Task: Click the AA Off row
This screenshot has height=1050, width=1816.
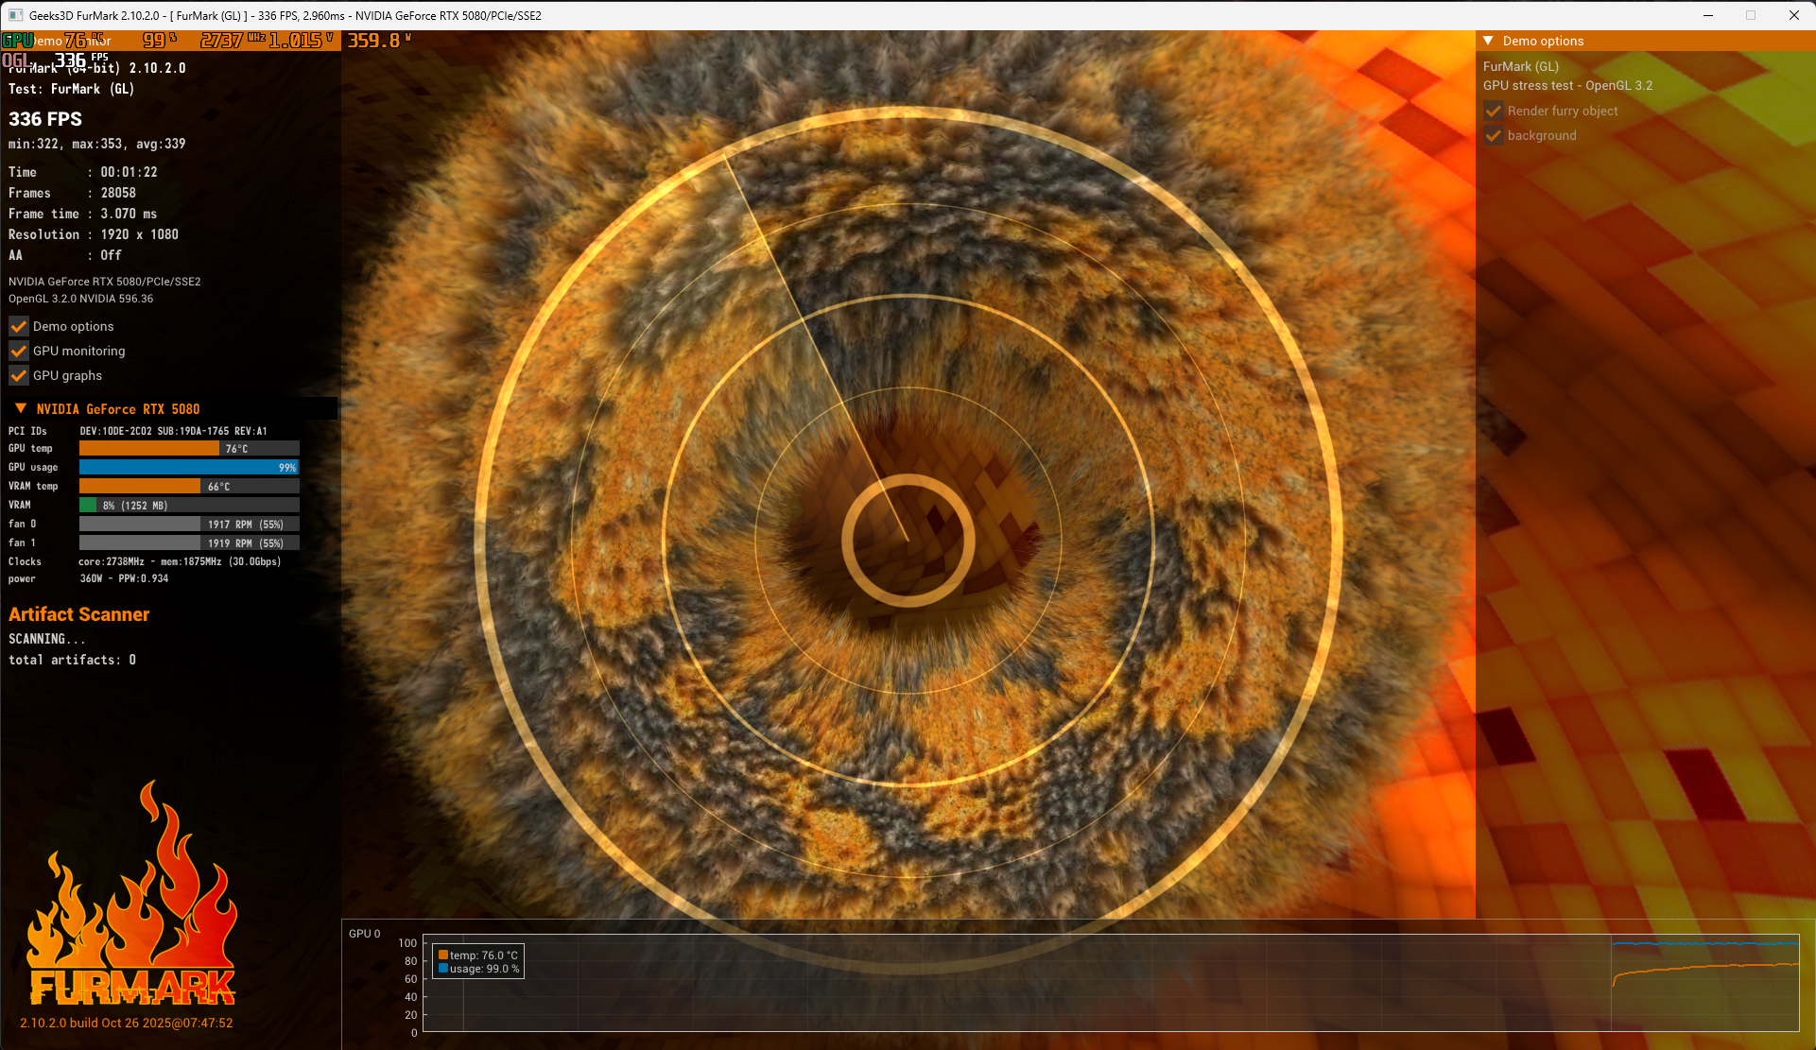Action: (65, 255)
